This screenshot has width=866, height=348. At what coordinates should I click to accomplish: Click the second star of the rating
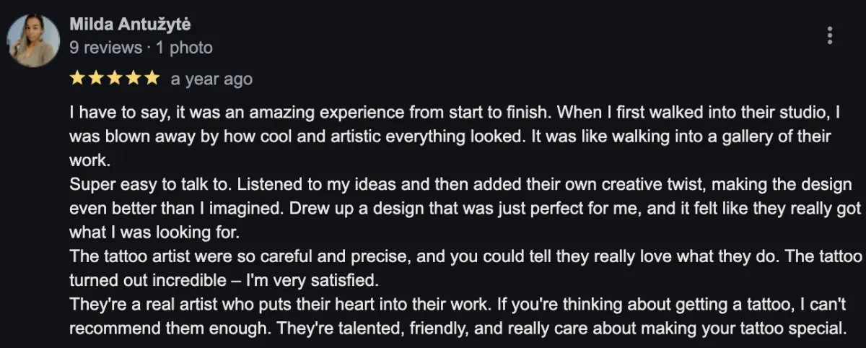(x=96, y=78)
